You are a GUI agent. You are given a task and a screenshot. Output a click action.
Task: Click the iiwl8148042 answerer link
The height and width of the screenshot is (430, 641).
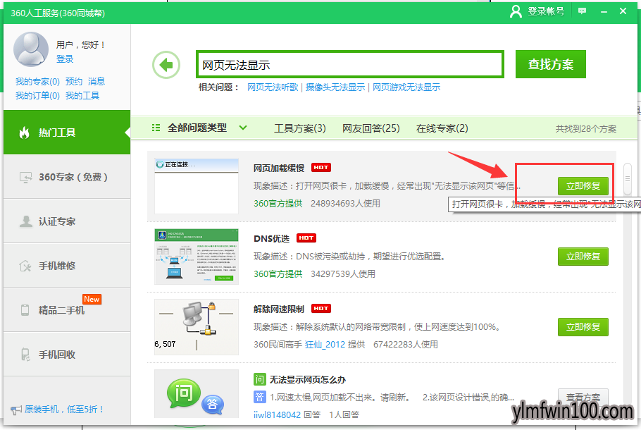[277, 415]
